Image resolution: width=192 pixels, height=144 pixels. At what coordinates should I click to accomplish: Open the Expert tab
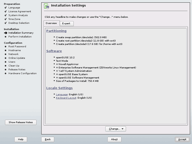pos(66,23)
